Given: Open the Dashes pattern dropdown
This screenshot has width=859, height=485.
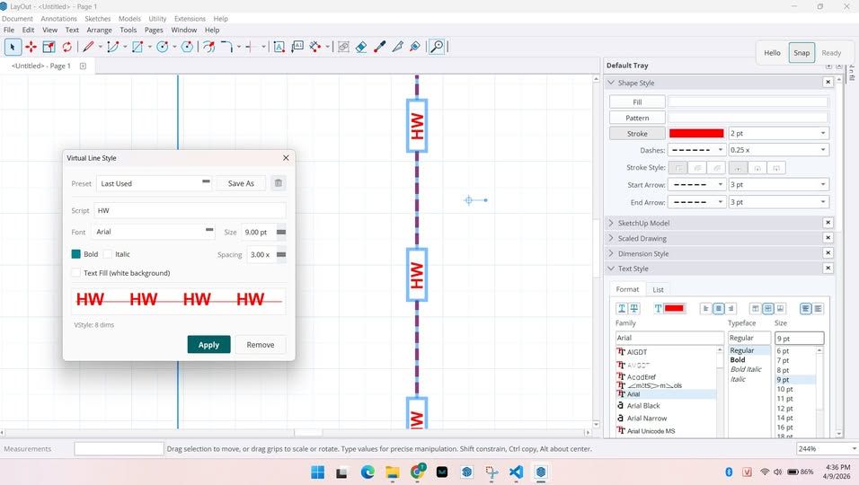Looking at the screenshot, I should click(696, 150).
